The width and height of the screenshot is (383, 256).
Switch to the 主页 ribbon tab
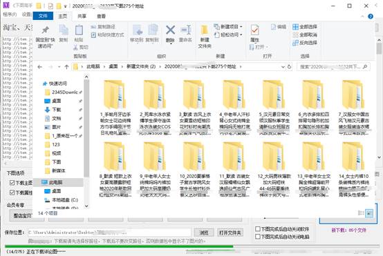coord(62,16)
